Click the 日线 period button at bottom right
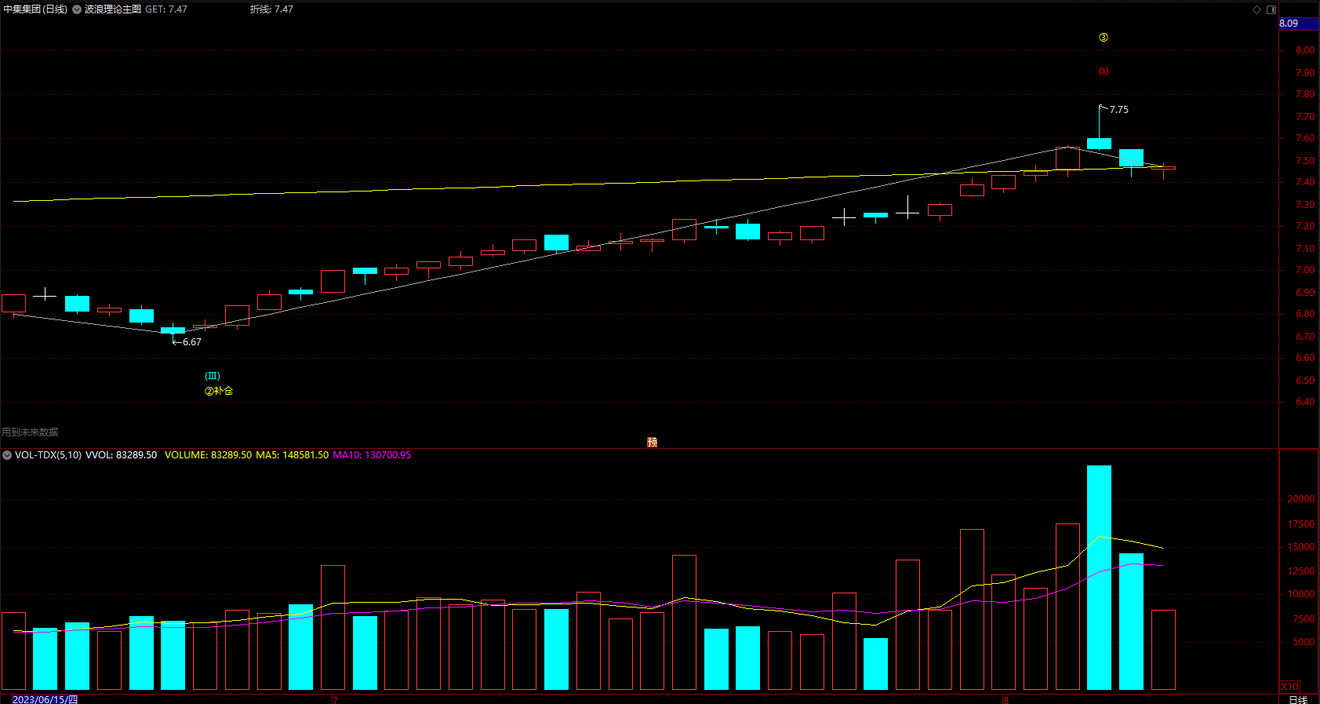This screenshot has height=704, width=1320. [x=1298, y=699]
